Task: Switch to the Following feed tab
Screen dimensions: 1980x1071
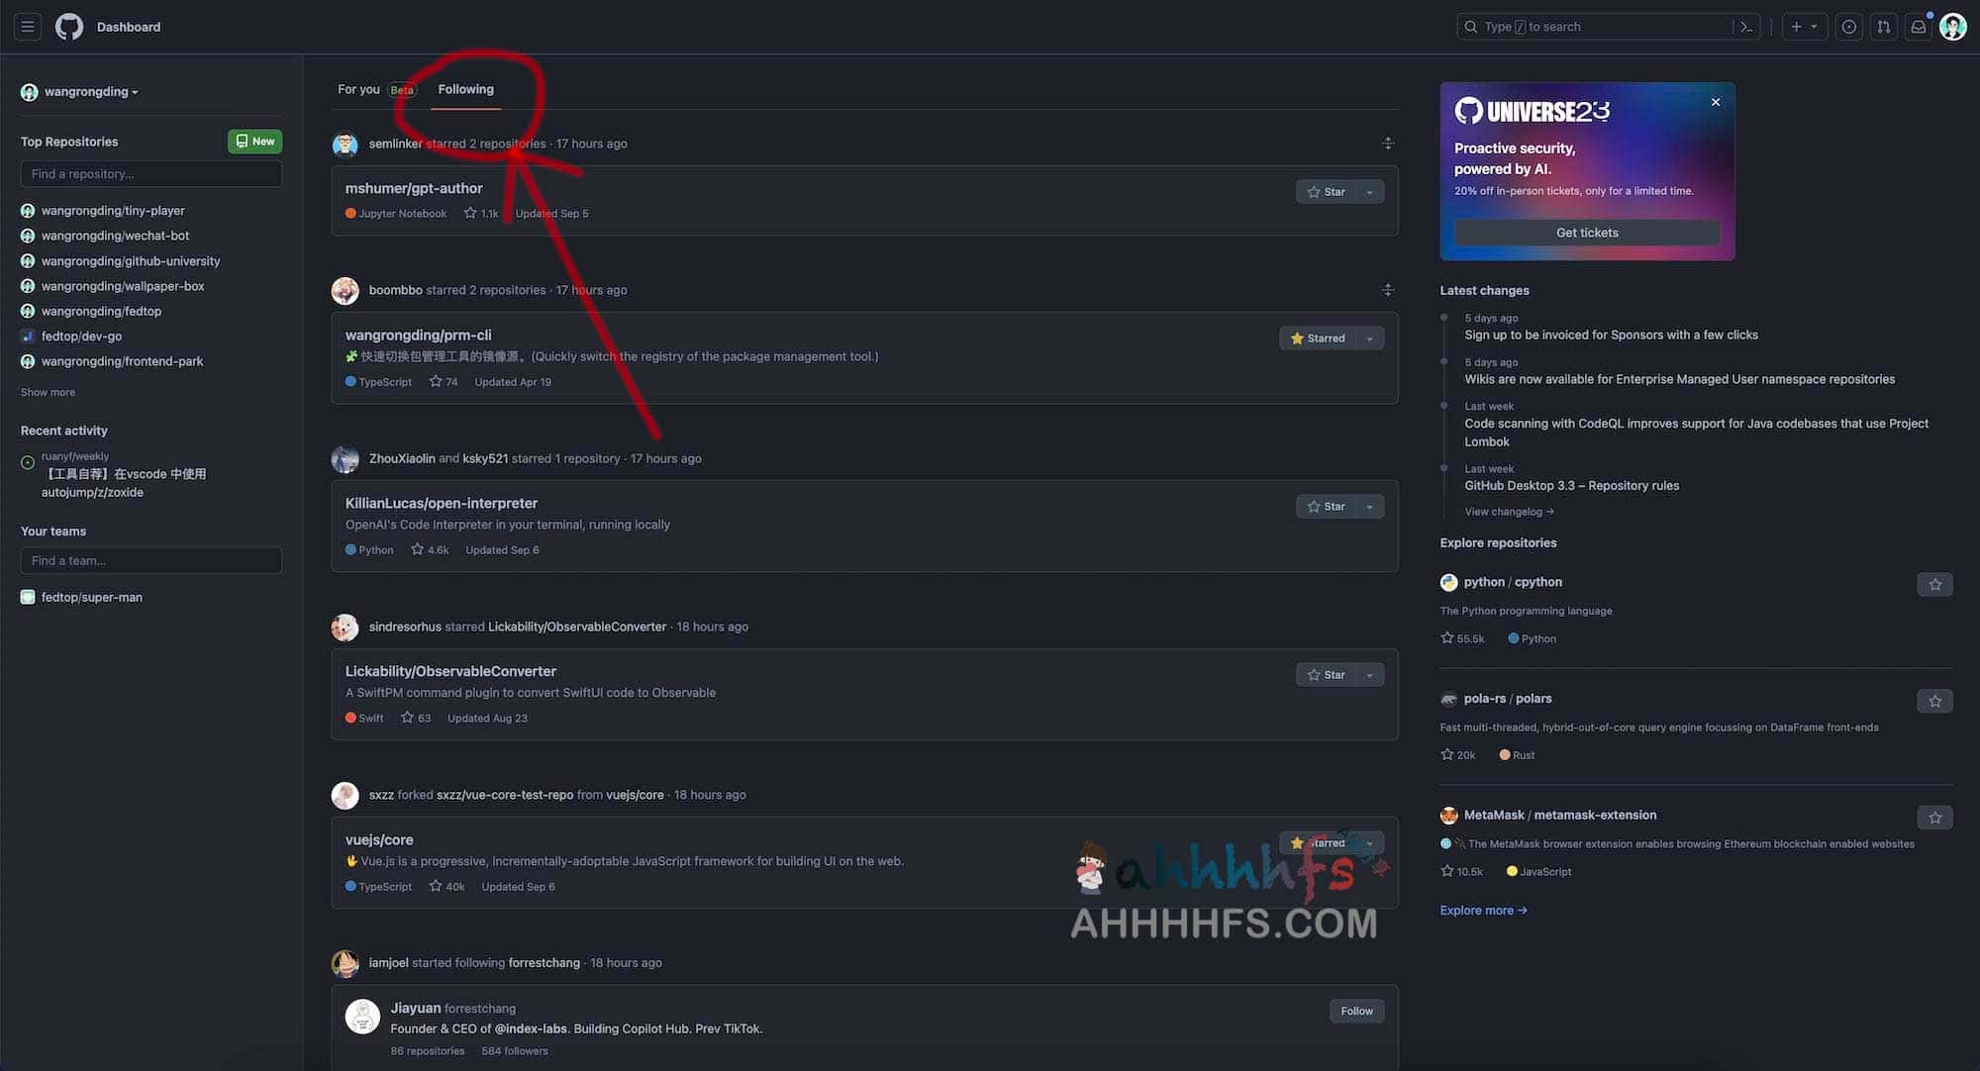Action: [465, 88]
